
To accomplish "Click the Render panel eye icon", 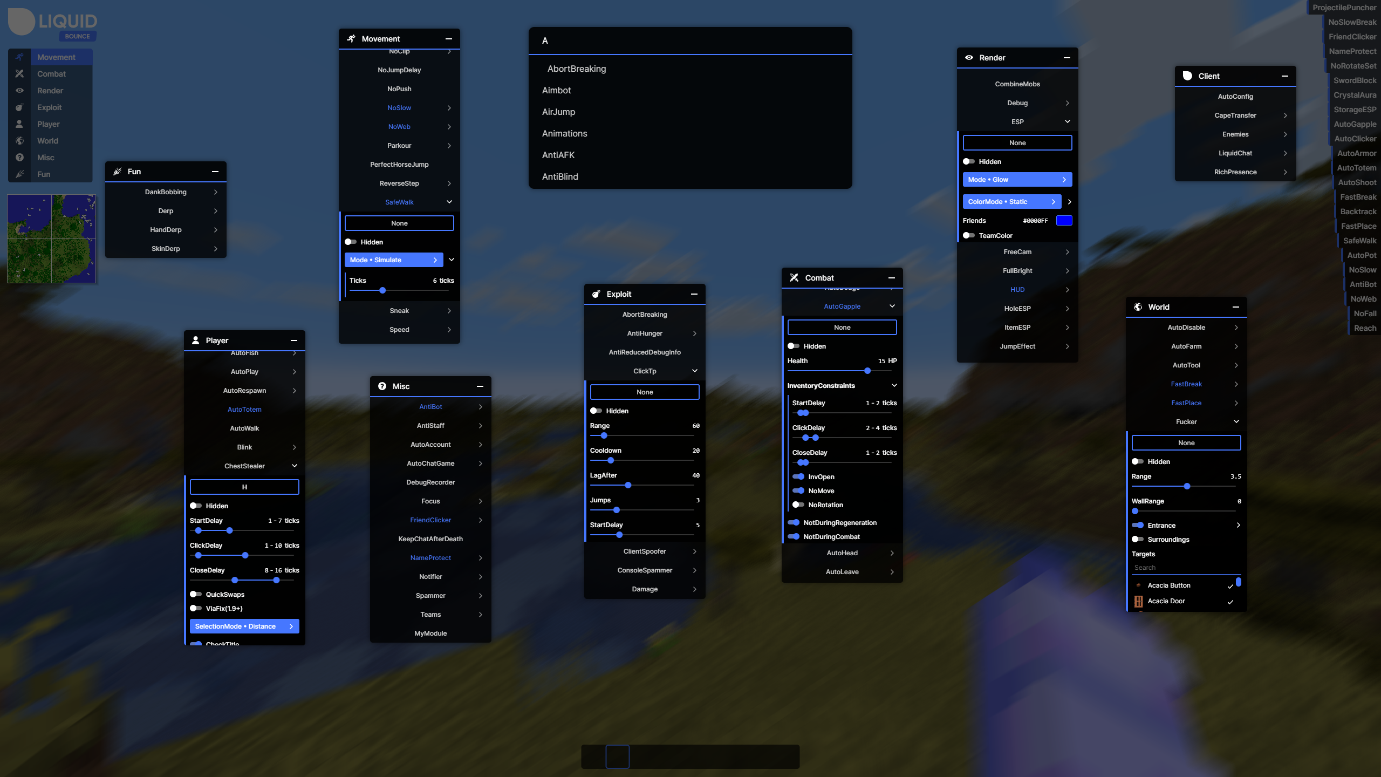I will pos(969,57).
